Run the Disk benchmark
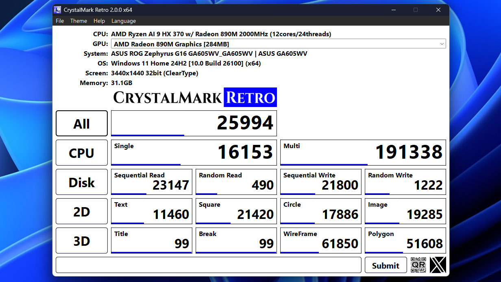 tap(82, 182)
